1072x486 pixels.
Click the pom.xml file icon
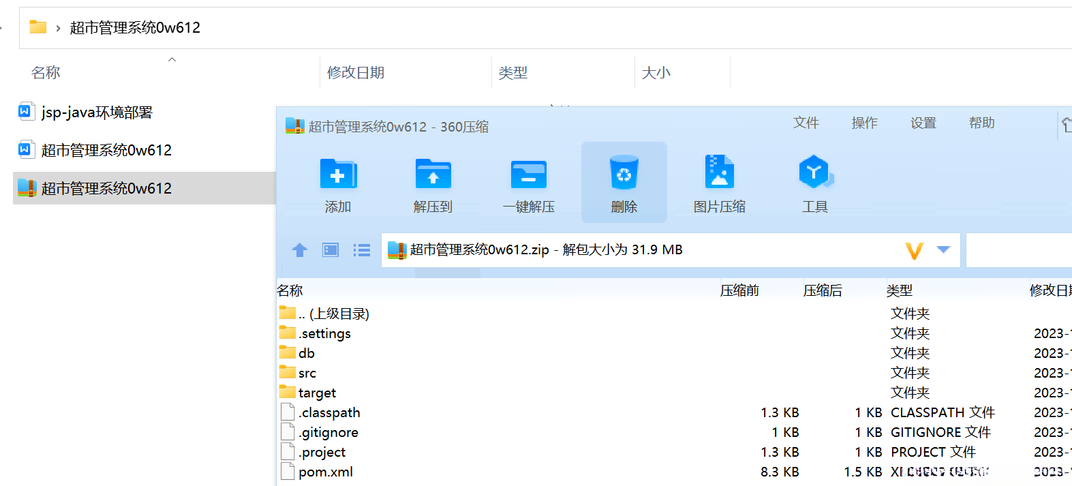[288, 471]
